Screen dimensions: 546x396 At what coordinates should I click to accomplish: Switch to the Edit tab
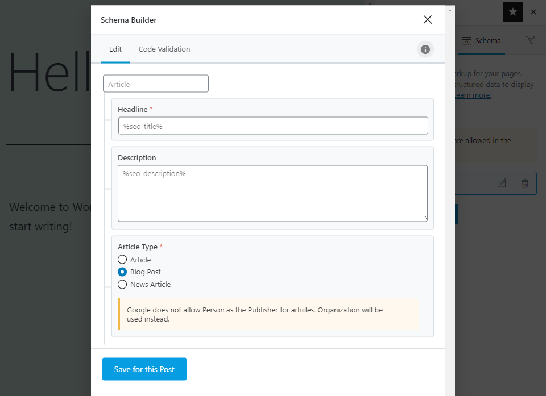[x=115, y=49]
